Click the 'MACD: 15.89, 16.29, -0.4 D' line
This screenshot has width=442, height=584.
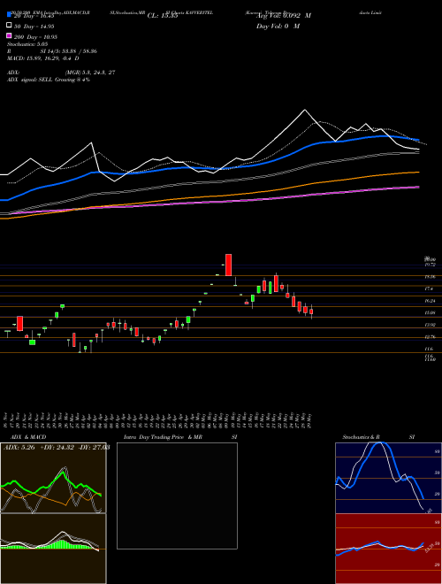click(x=42, y=58)
